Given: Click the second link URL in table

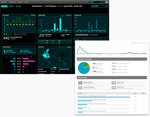Looking at the screenshot, I should (91, 100).
